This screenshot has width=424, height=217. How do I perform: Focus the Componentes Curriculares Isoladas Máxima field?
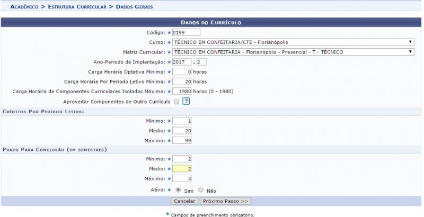coord(182,91)
